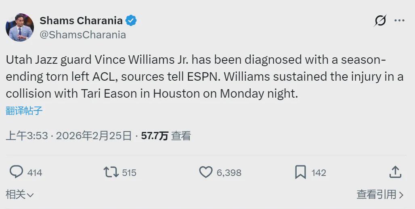Click the 515 reposts count
415x209 pixels.
(129, 173)
